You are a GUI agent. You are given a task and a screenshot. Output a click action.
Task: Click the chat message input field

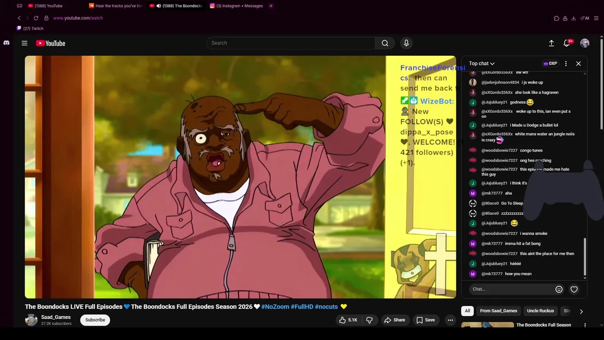[512, 289]
